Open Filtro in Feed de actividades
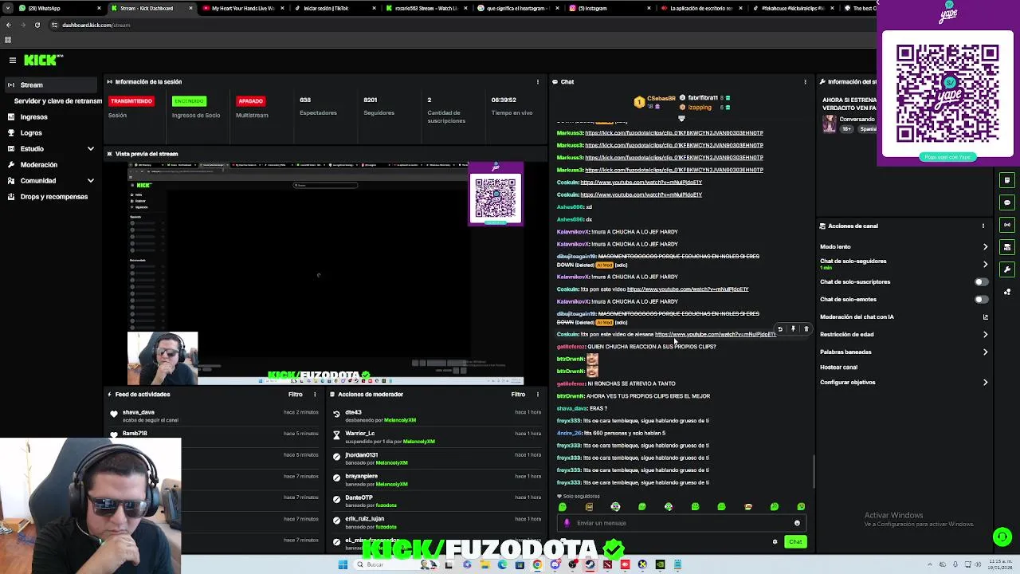The height and width of the screenshot is (574, 1020). click(296, 394)
